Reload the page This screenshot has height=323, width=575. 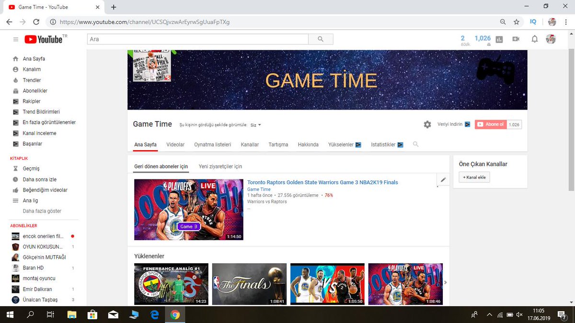coord(36,22)
